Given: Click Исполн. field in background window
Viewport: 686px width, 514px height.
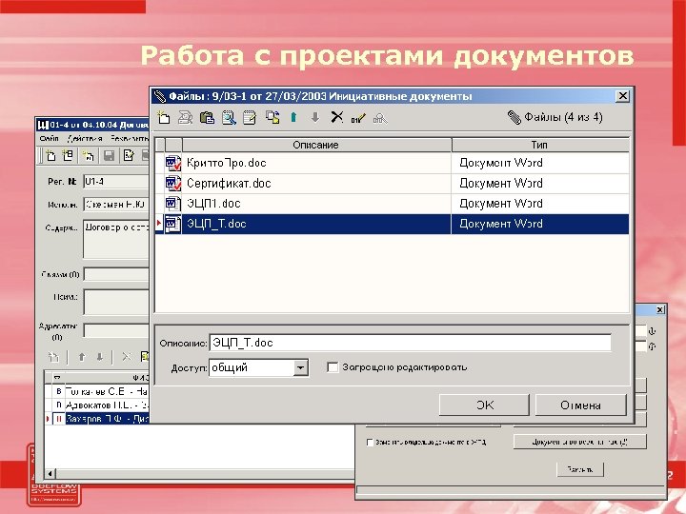Looking at the screenshot, I should (x=116, y=204).
